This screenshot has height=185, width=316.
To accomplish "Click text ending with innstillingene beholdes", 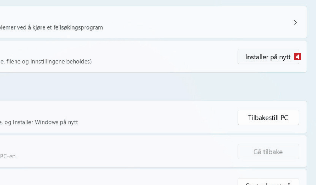I will pyautogui.click(x=46, y=62).
